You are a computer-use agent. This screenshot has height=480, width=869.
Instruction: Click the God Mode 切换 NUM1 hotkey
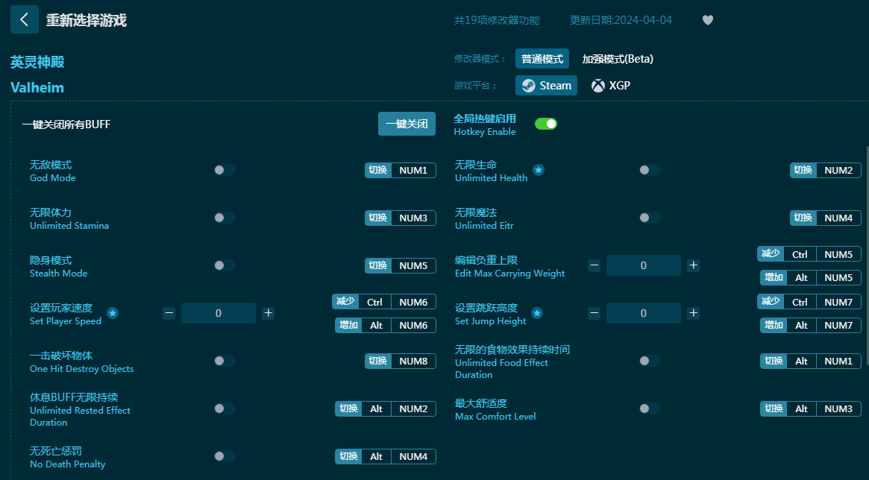[400, 170]
